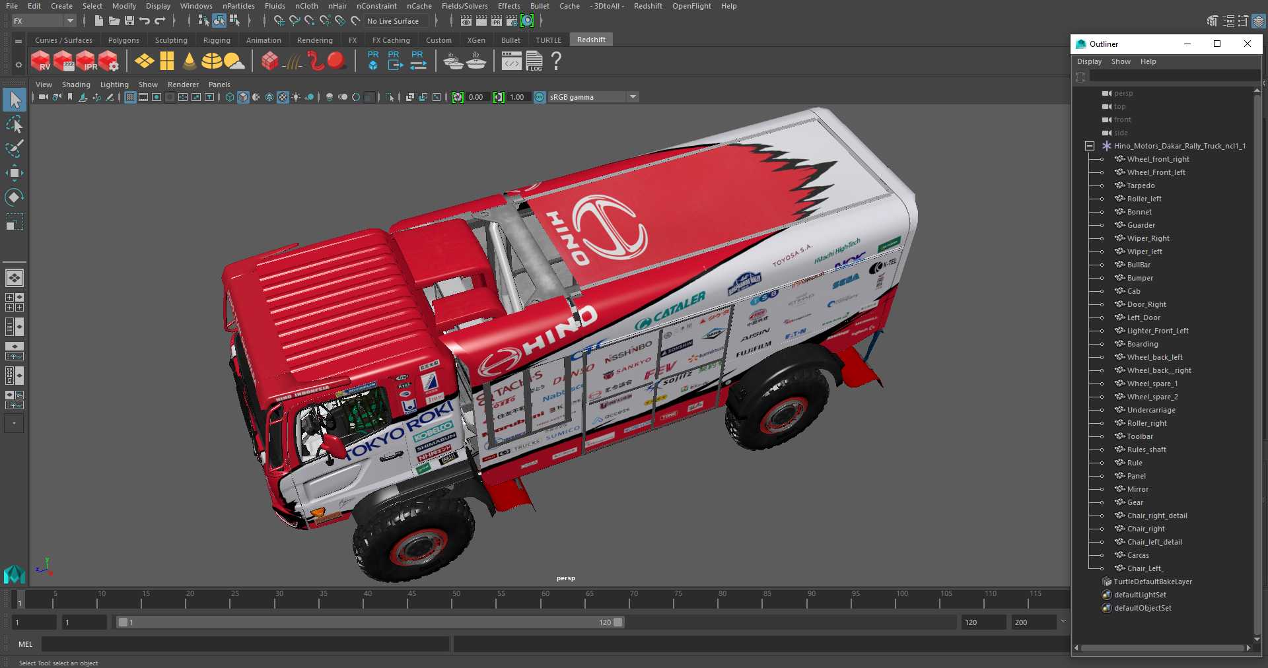
Task: Open the viewport Renderer menu
Action: click(183, 84)
